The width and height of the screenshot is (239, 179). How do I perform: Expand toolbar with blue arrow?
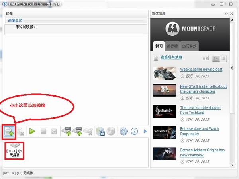click(x=145, y=131)
